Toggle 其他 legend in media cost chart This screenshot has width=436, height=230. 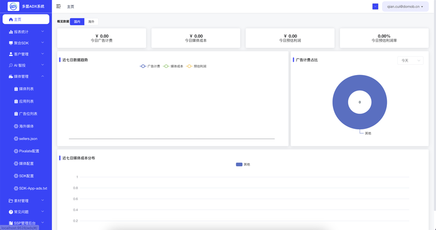tap(243, 165)
